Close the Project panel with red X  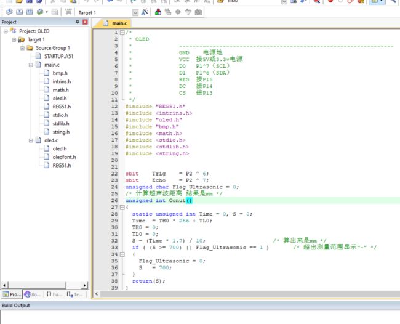coord(85,22)
